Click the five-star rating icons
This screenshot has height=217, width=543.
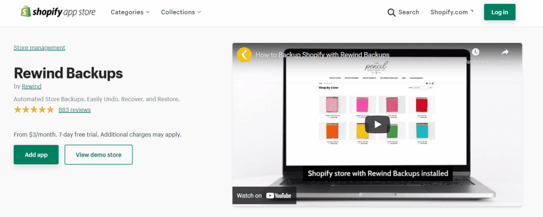[x=34, y=110]
